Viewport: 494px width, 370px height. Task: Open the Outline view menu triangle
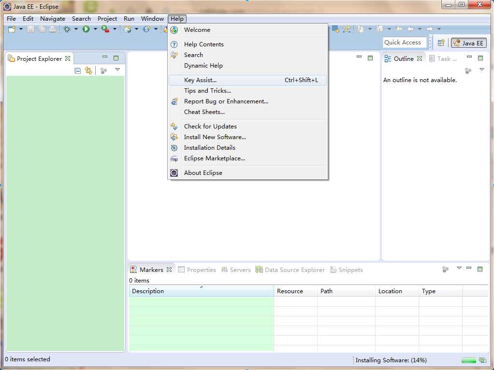[482, 70]
